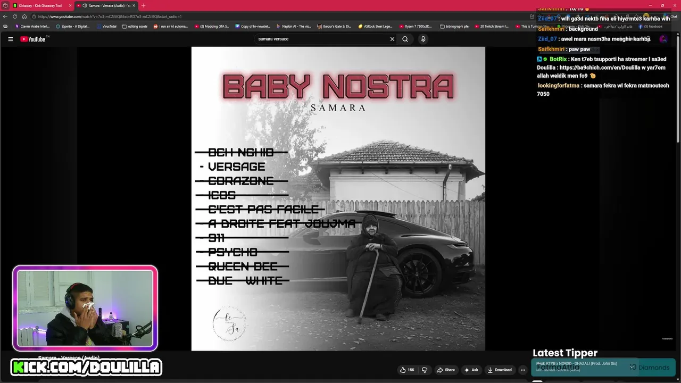Click the magnifier search button
The width and height of the screenshot is (681, 383).
[405, 39]
